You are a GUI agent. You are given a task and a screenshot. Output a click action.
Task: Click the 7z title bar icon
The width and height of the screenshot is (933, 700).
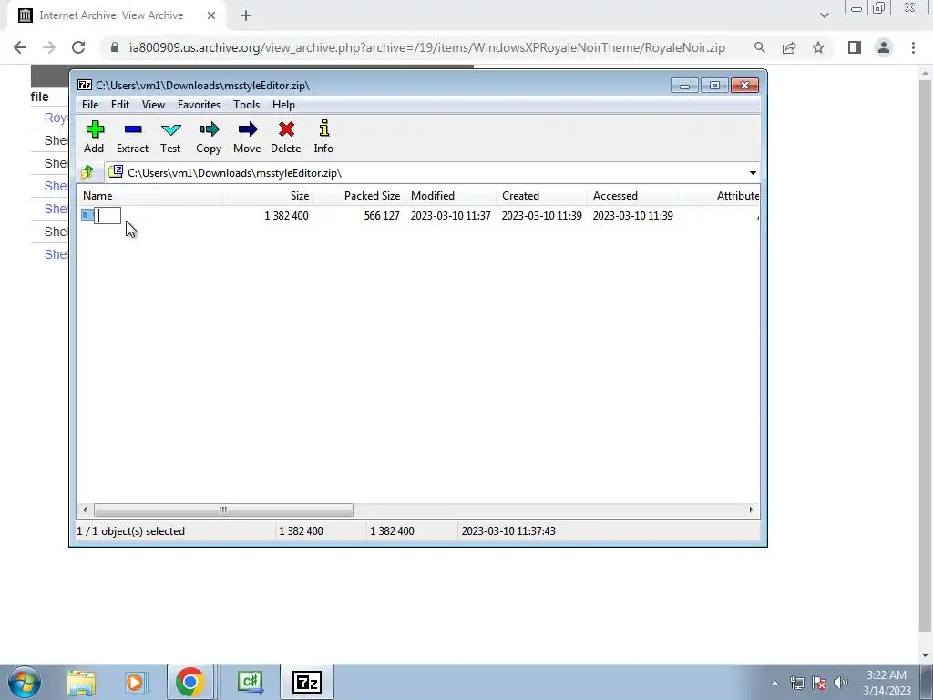(85, 85)
